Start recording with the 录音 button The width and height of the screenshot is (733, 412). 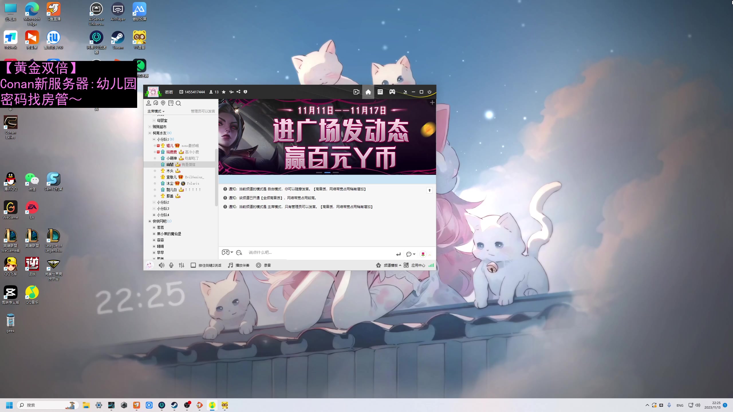pyautogui.click(x=263, y=265)
